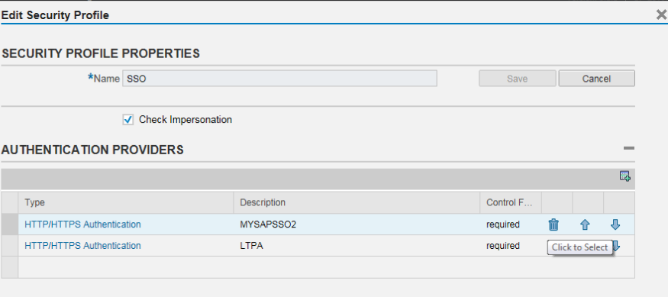Focus the Name field containing SSO
This screenshot has height=297, width=668.
click(279, 79)
